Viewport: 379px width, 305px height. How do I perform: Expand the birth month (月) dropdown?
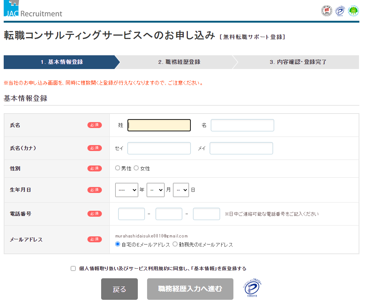click(x=155, y=190)
